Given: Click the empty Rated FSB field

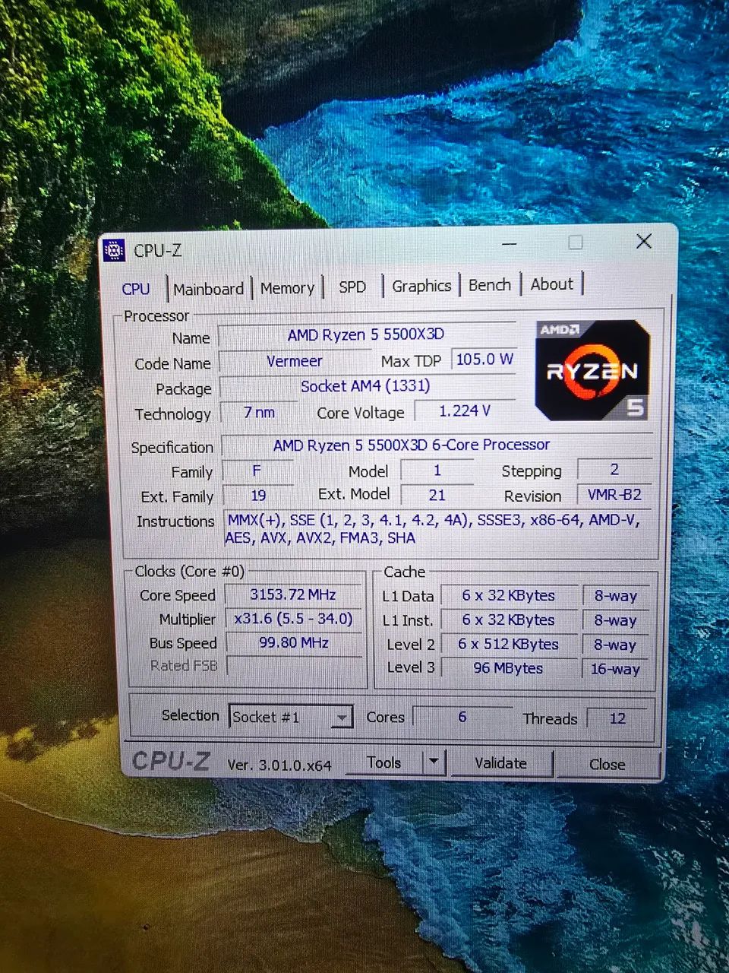Looking at the screenshot, I should [x=295, y=666].
